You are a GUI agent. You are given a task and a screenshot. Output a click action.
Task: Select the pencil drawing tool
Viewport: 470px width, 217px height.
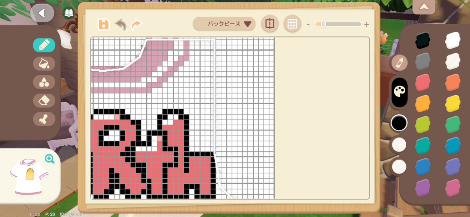pos(44,45)
